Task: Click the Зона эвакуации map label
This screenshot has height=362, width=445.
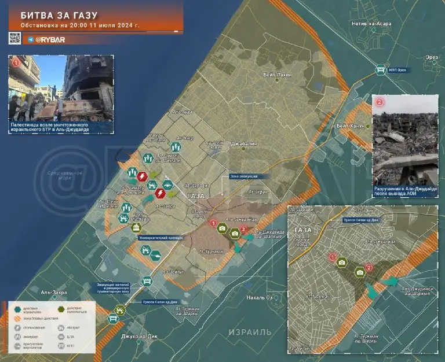Action: coord(243,176)
